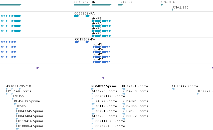Select RE20351.5prime EST
Image resolution: width=213 pixels, height=130 pixels.
[93, 114]
